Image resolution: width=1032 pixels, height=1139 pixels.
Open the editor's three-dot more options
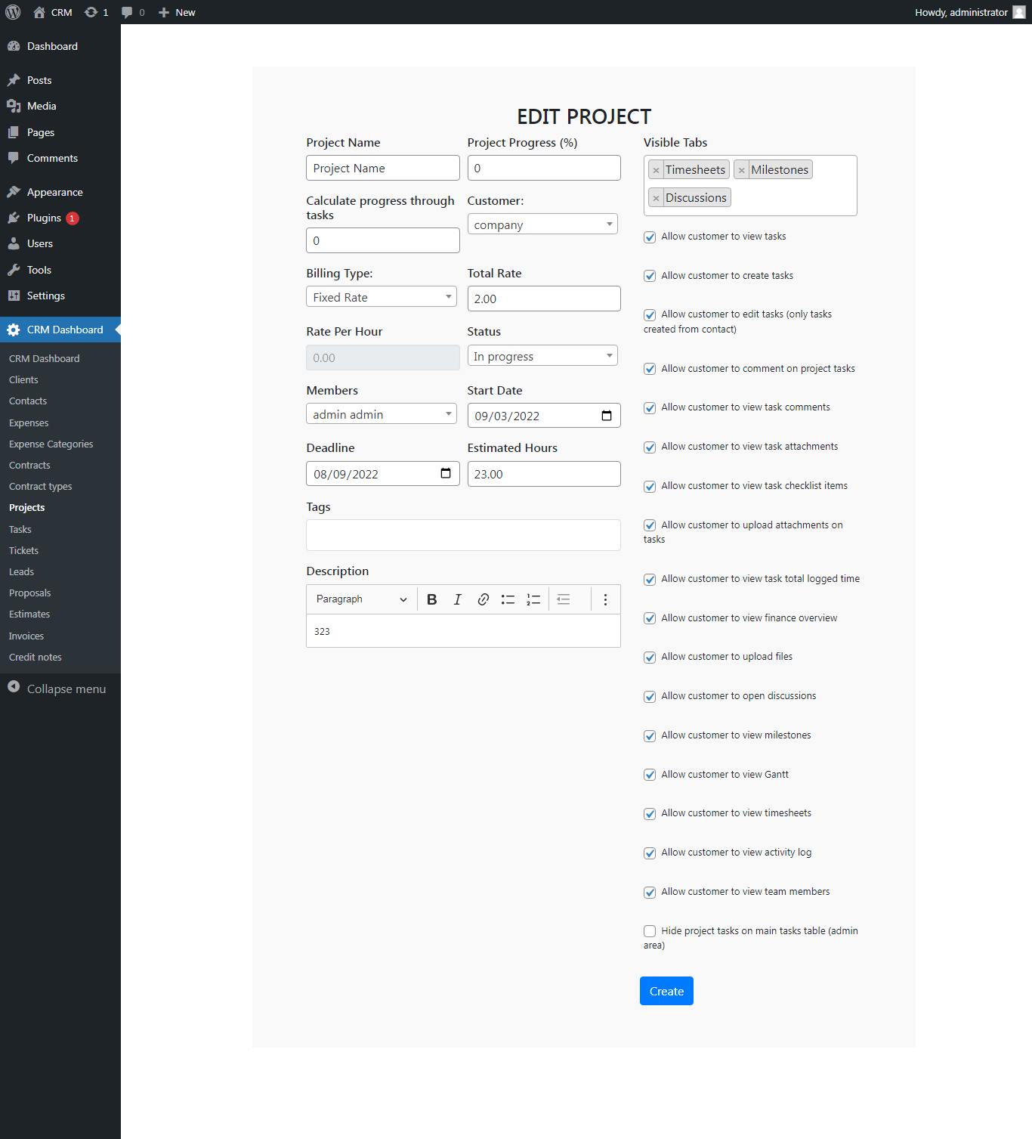coord(605,599)
